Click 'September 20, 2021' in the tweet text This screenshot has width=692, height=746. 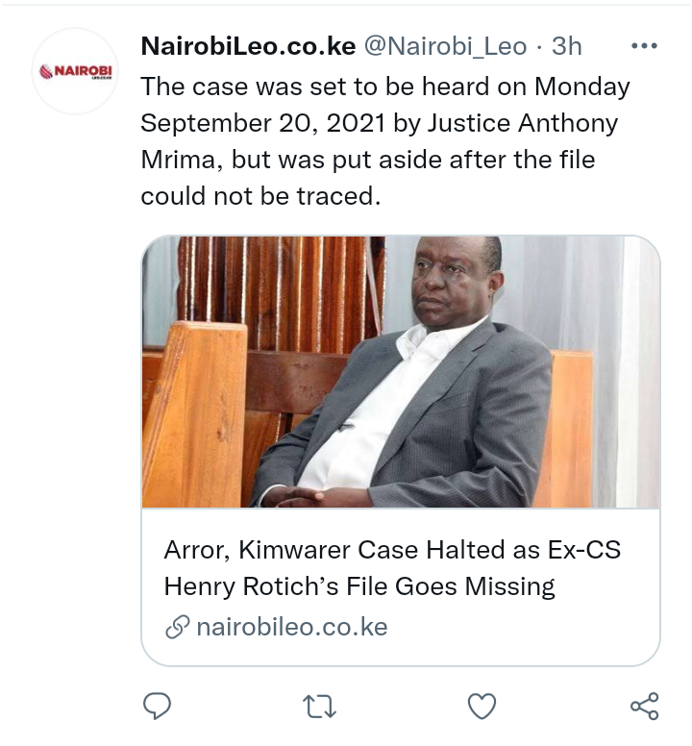pyautogui.click(x=263, y=124)
